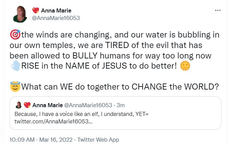Click the wind gust emoji before RISE
The height and width of the screenshot is (144, 235).
click(x=16, y=65)
